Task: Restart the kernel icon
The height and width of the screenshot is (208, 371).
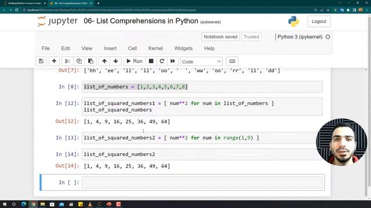Action: click(162, 61)
